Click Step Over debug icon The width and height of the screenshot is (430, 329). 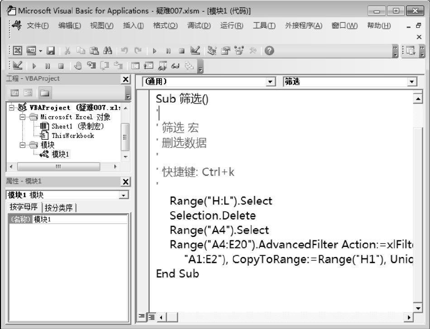point(105,66)
